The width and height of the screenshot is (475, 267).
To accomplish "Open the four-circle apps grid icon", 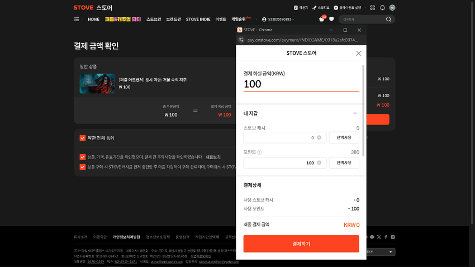I will [373, 8].
